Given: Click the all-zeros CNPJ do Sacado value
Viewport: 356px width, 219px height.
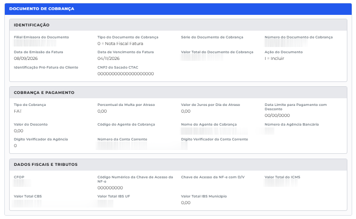Looking at the screenshot, I should [125, 74].
